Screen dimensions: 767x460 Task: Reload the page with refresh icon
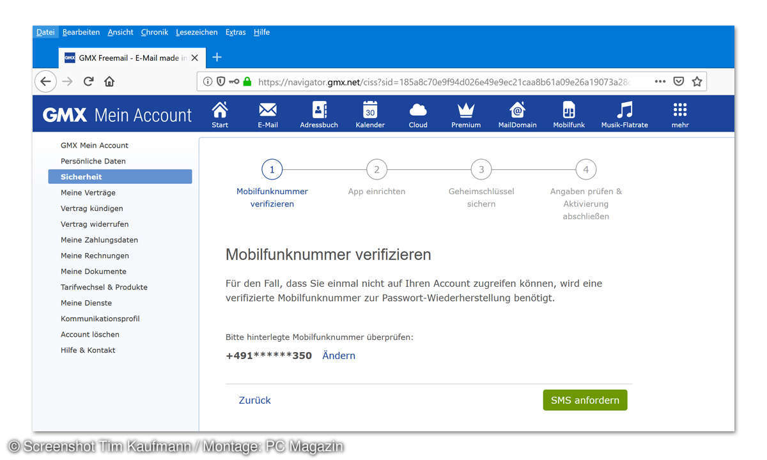[88, 82]
